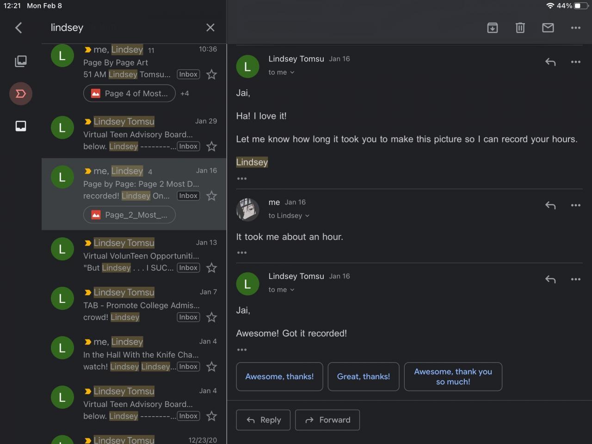Open more options for the message from me
Image resolution: width=592 pixels, height=444 pixels.
click(576, 205)
